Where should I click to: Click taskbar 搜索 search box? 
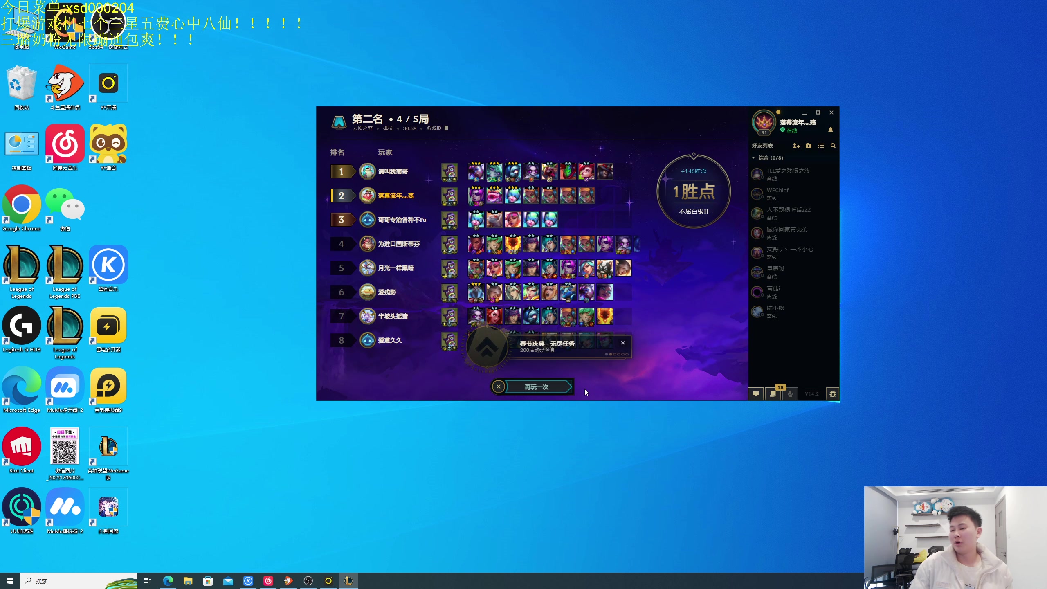click(x=79, y=581)
